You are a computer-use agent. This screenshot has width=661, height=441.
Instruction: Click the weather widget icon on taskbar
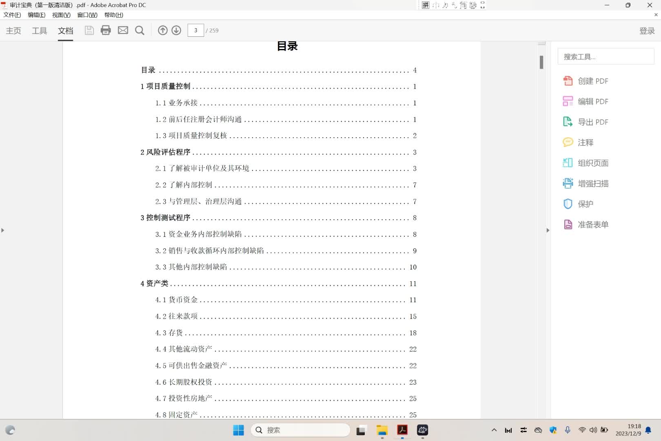pos(10,430)
